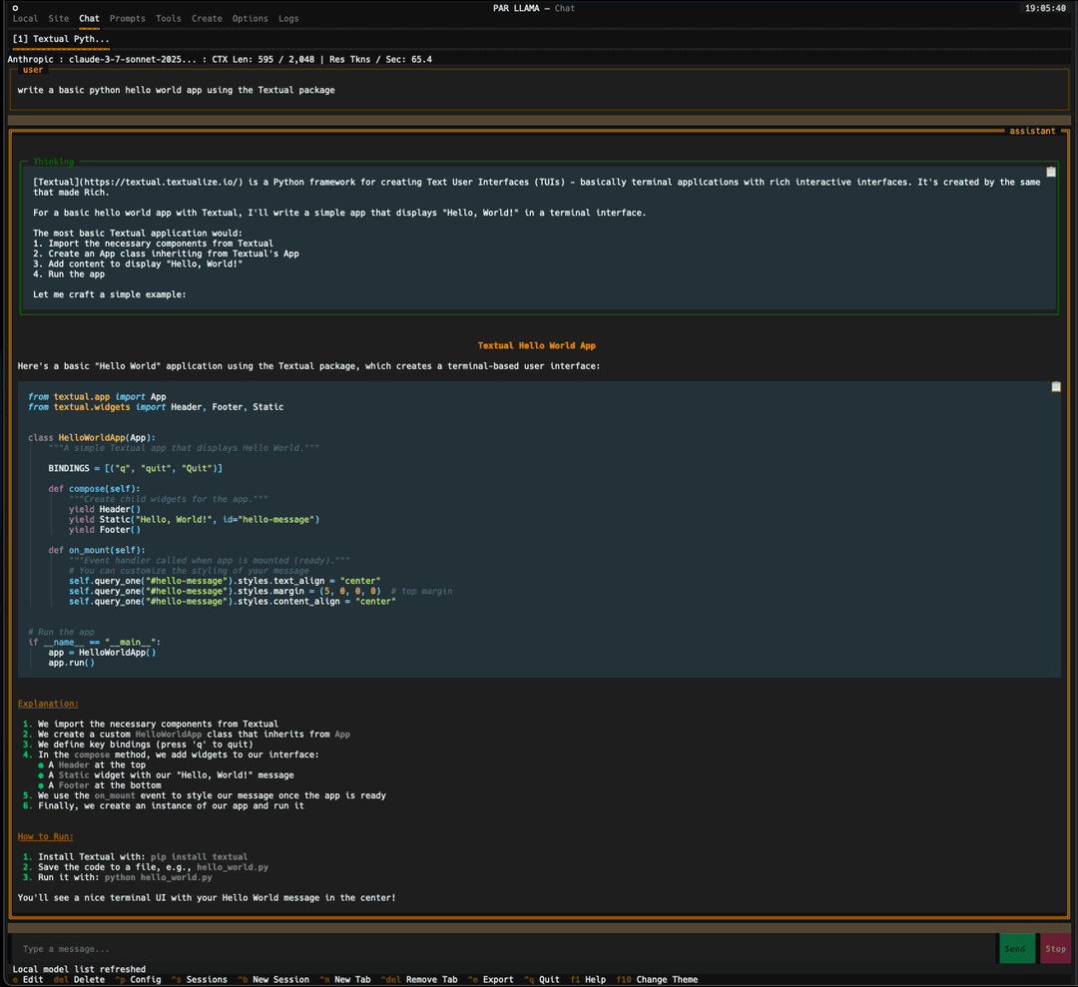
Task: Select the user message box
Action: click(x=539, y=90)
